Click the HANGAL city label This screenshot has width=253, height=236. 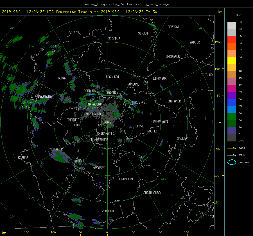click(x=79, y=161)
